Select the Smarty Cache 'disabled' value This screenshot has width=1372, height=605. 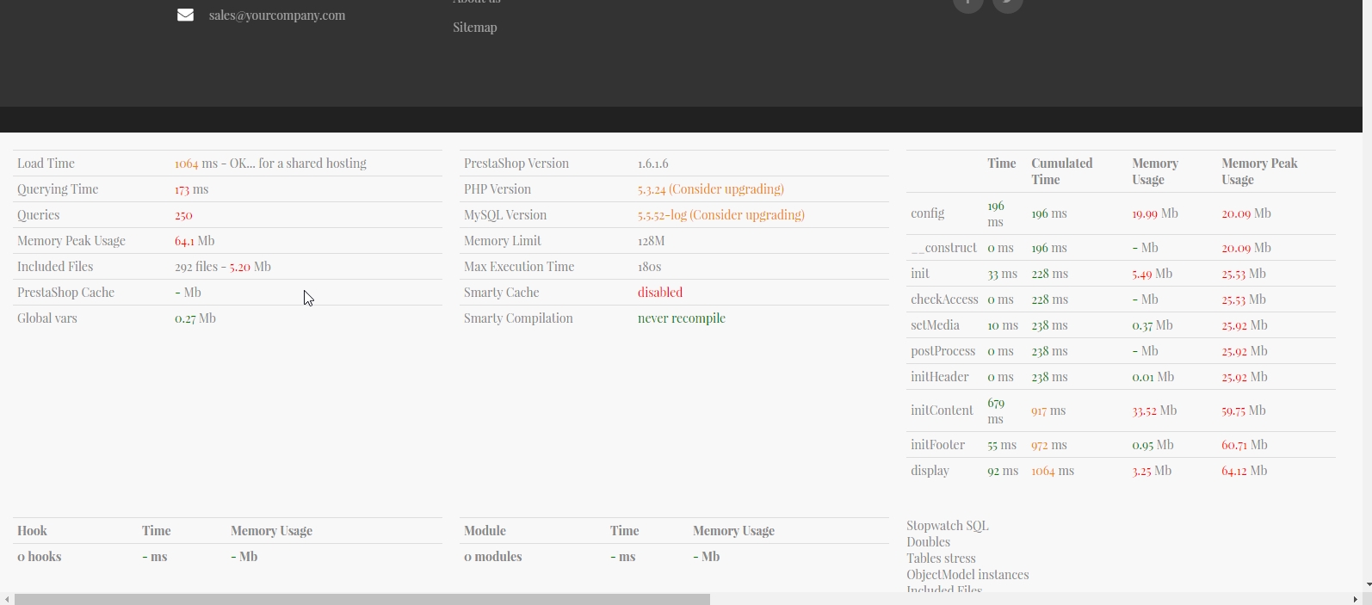click(x=660, y=293)
